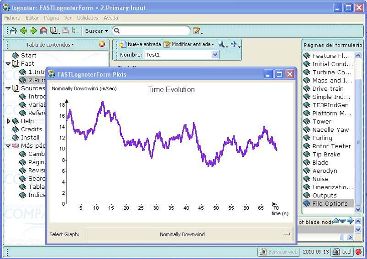Open the Fichero menu
This screenshot has height=259, width=367.
pyautogui.click(x=12, y=18)
